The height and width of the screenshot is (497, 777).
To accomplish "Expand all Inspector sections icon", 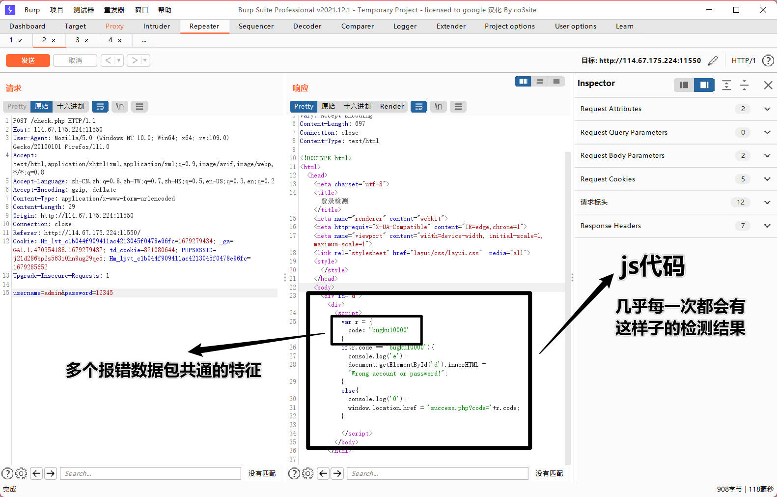I will [726, 85].
